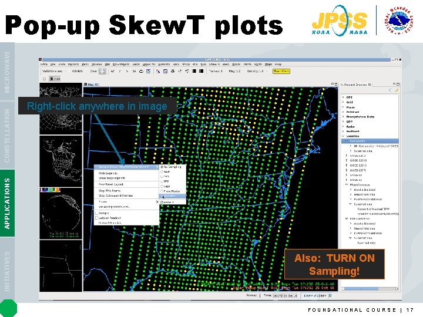Select the From Radar radio option
This screenshot has height=317, width=423.
click(170, 191)
